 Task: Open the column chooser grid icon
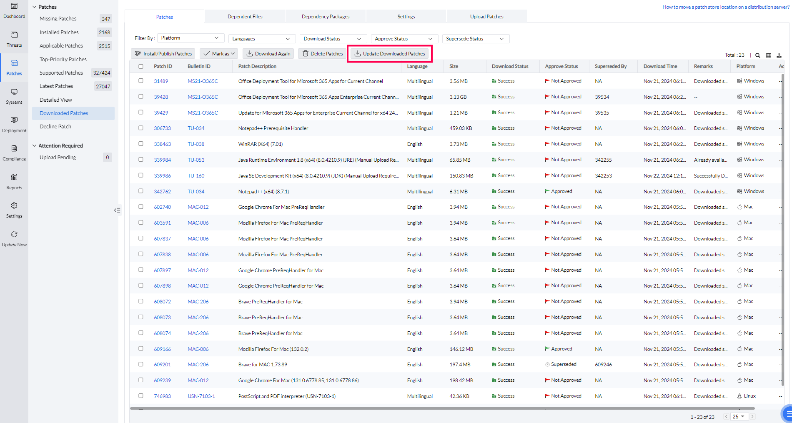click(x=769, y=55)
